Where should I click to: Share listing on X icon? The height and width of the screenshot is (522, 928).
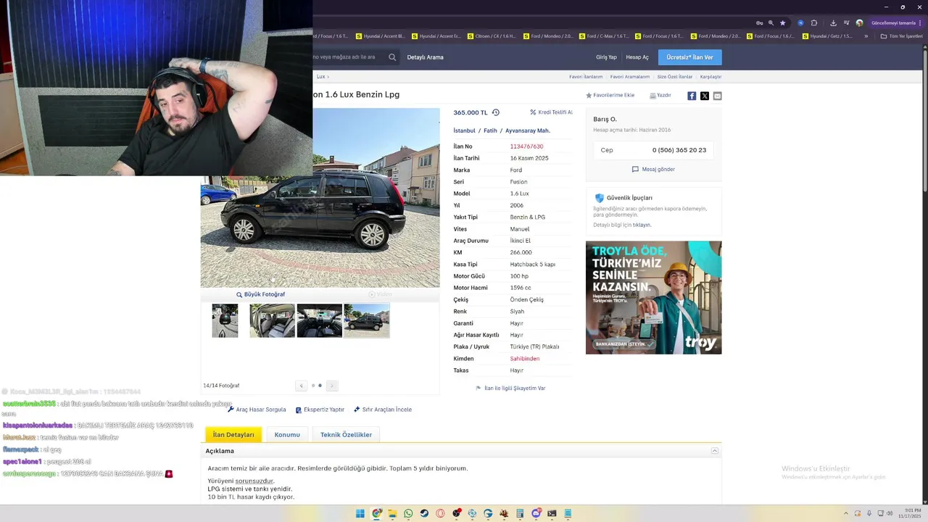click(x=705, y=96)
